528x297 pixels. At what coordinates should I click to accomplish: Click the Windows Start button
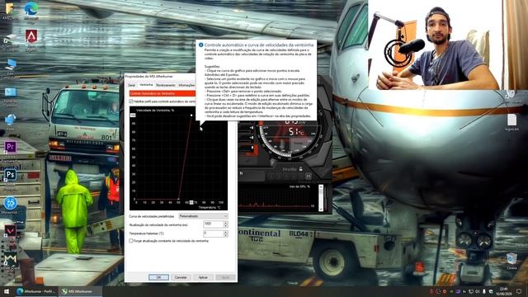point(7,291)
